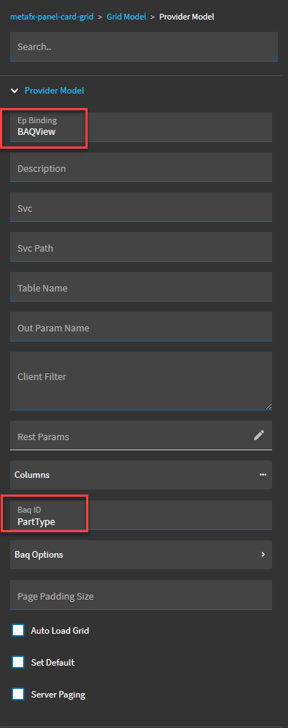Screen dimensions: 288x728
Task: Expand the Baq Options arrow
Action: point(263,555)
